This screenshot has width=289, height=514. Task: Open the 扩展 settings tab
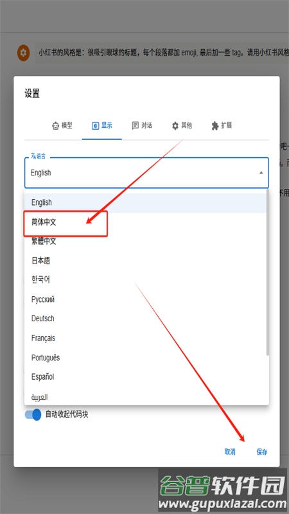(222, 126)
